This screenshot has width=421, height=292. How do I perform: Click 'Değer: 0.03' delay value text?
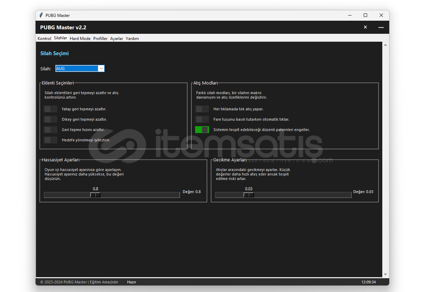tap(363, 192)
